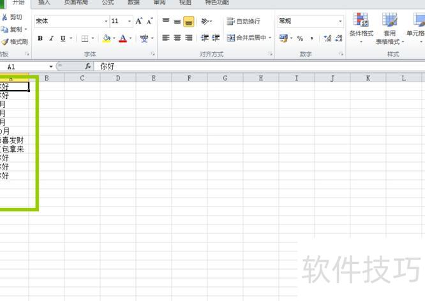Open font name dropdown 宋体

pyautogui.click(x=106, y=21)
